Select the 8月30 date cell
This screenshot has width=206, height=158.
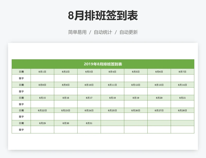(66, 123)
